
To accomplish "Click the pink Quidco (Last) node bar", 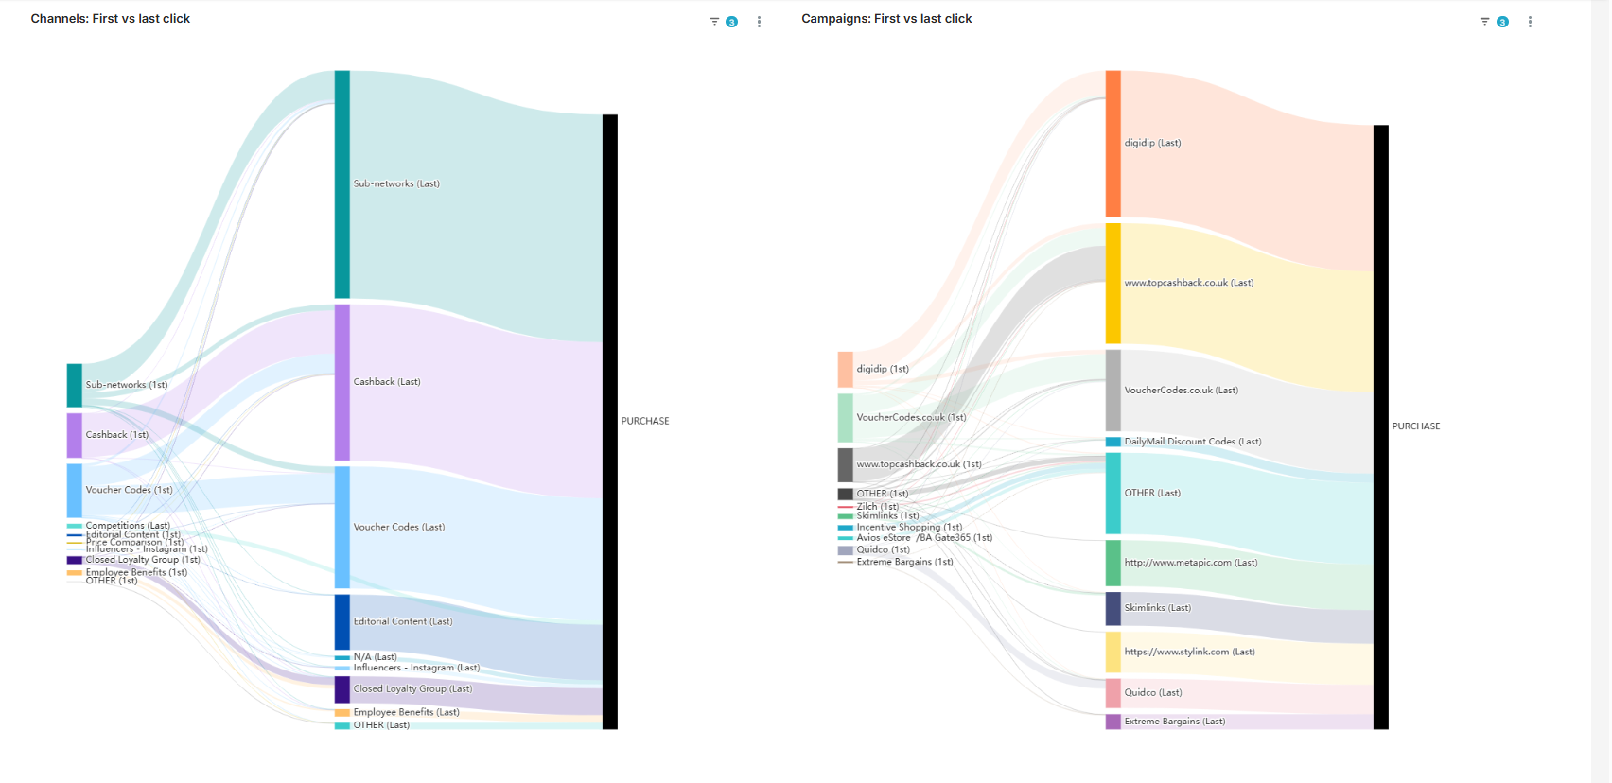I will [1113, 693].
